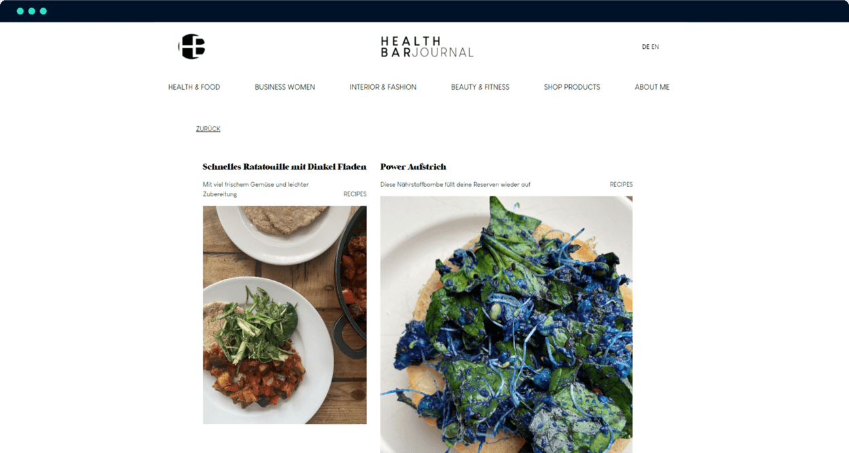Open the Health & Food menu
This screenshot has height=453, width=849.
[x=194, y=87]
